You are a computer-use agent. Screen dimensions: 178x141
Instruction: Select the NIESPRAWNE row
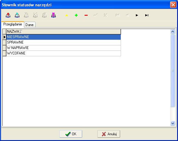click(63, 37)
